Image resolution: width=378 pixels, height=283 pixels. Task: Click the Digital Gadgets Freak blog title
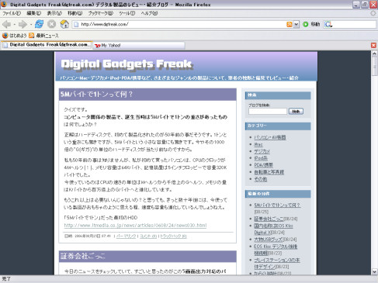pos(127,64)
